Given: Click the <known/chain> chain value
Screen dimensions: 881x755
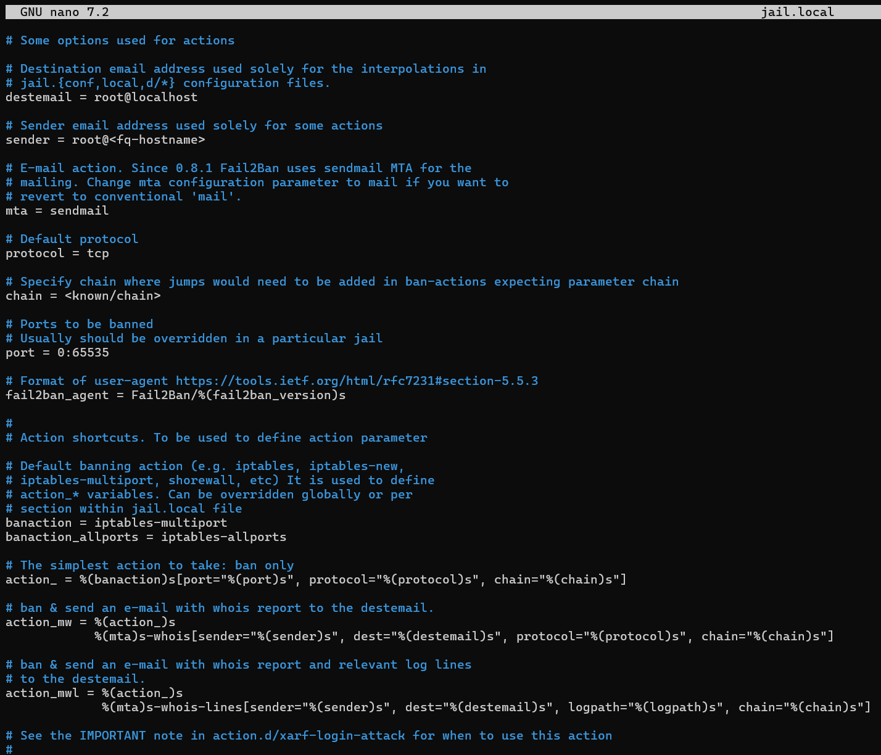Looking at the screenshot, I should click(112, 296).
